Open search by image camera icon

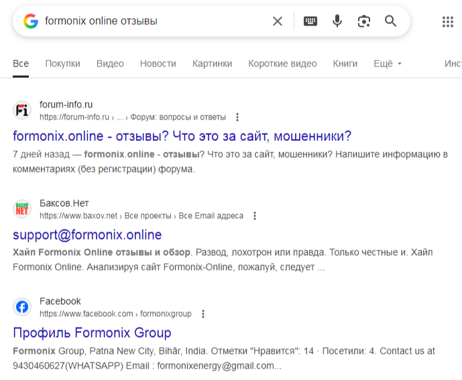click(364, 21)
